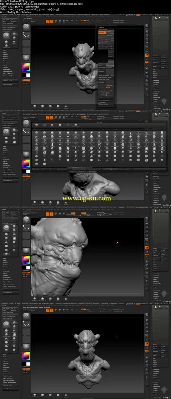Open color picker square in bottom frame
171x399 pixels.
coord(26,356)
